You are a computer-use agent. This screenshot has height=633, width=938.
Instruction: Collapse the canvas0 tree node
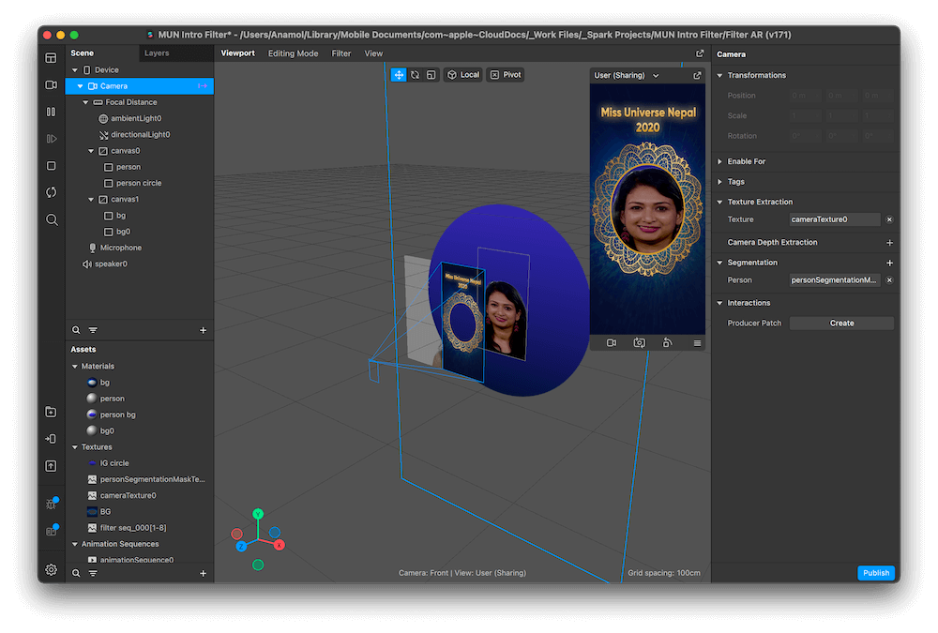pos(91,151)
